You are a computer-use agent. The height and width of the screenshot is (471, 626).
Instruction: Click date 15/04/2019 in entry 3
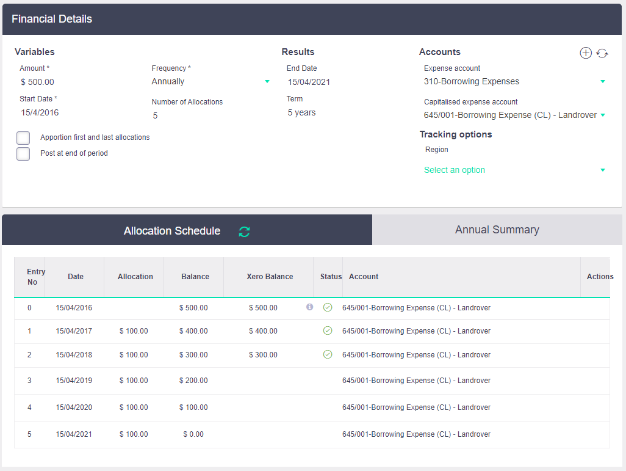tap(74, 381)
